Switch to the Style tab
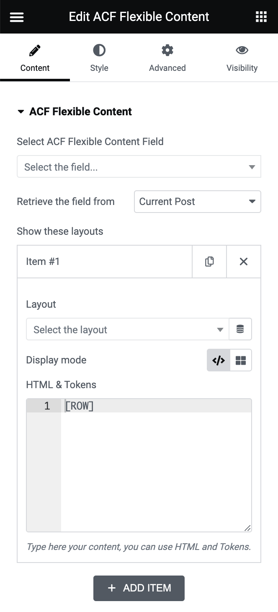 [x=99, y=59]
